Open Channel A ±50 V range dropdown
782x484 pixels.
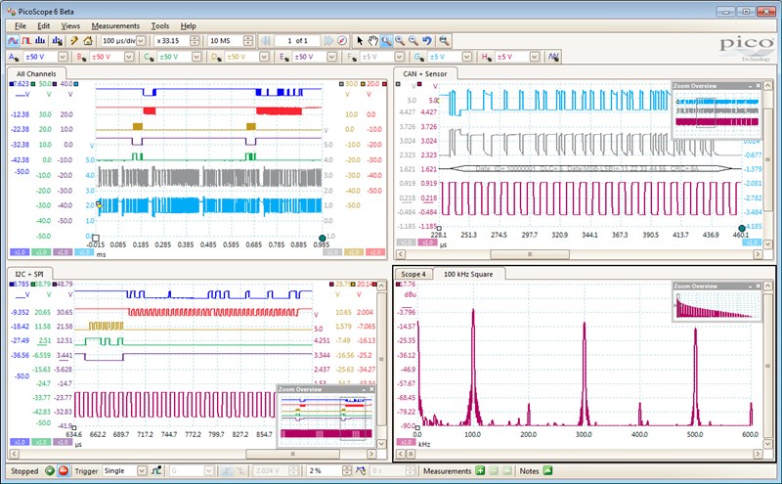point(62,57)
